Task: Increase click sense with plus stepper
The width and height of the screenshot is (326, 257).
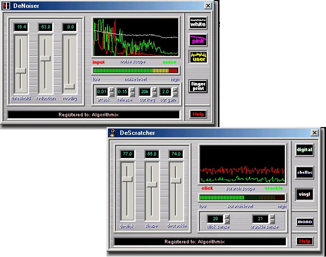Action: click(x=226, y=216)
